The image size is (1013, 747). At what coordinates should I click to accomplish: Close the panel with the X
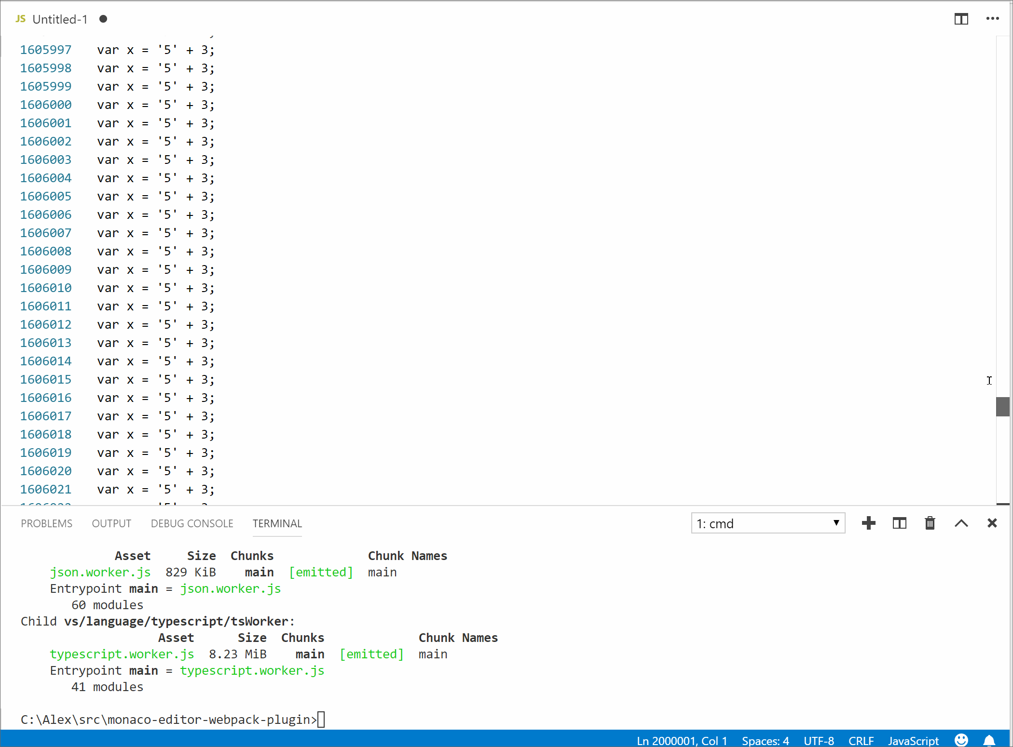[x=992, y=523]
